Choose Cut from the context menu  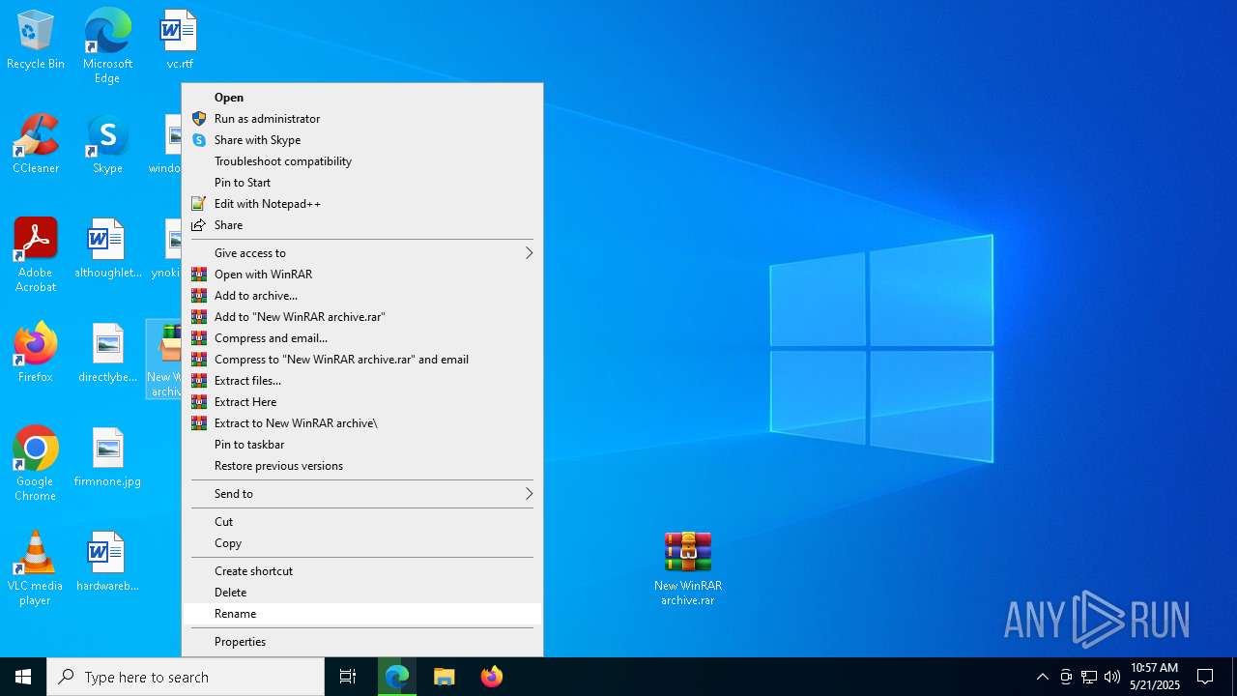[x=362, y=522]
